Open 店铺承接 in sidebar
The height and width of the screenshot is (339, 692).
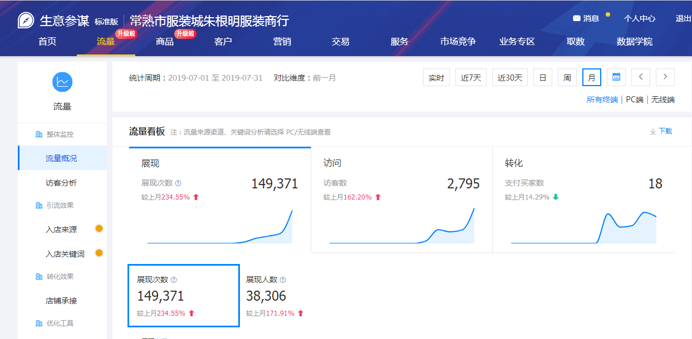(61, 301)
